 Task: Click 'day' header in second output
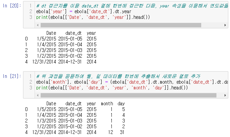pos(121,104)
